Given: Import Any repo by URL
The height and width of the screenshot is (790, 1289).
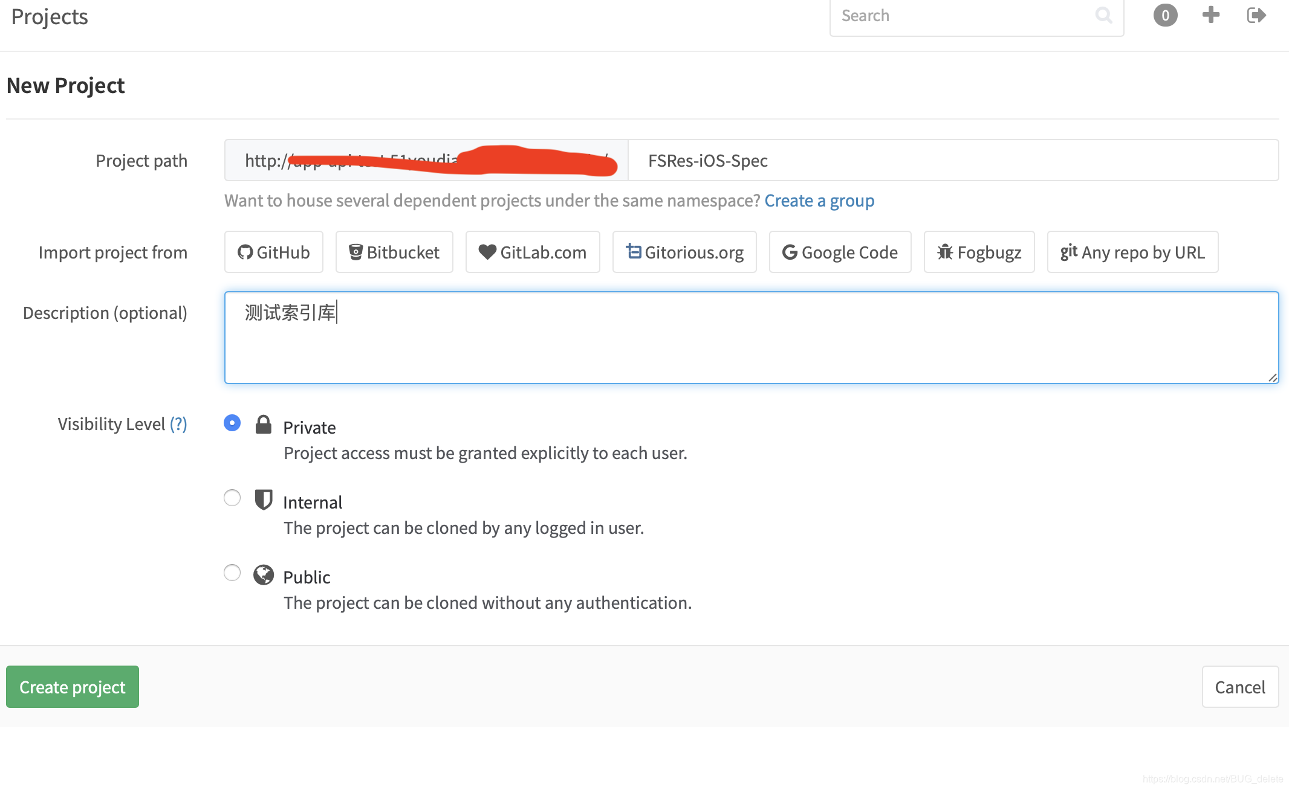Looking at the screenshot, I should pyautogui.click(x=1132, y=252).
